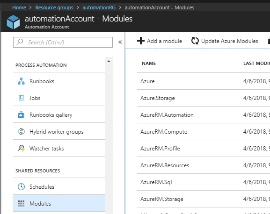
Task: Click the Automation Account cube icon
Action: point(13,22)
